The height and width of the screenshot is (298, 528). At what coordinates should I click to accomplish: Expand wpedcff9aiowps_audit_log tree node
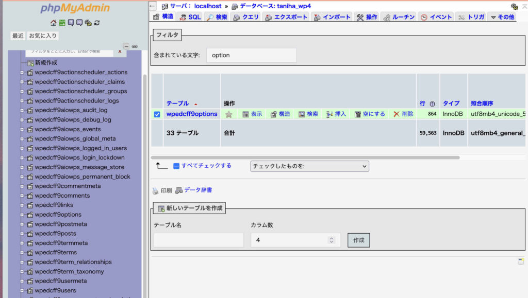[22, 110]
